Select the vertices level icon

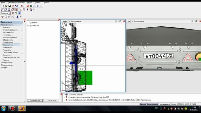[x=2, y=9]
